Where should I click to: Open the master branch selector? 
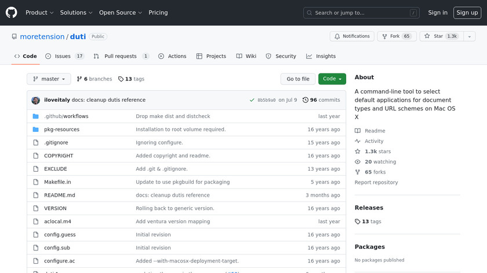coord(49,79)
